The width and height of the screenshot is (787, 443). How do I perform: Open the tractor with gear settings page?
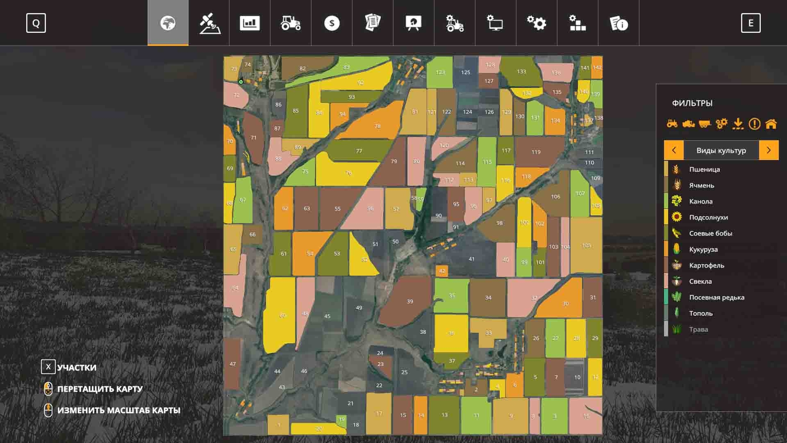[x=455, y=23]
